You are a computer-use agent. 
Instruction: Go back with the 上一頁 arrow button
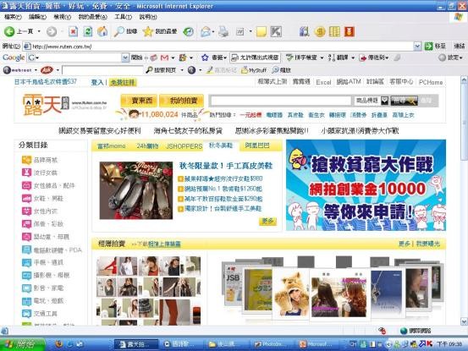(x=18, y=31)
